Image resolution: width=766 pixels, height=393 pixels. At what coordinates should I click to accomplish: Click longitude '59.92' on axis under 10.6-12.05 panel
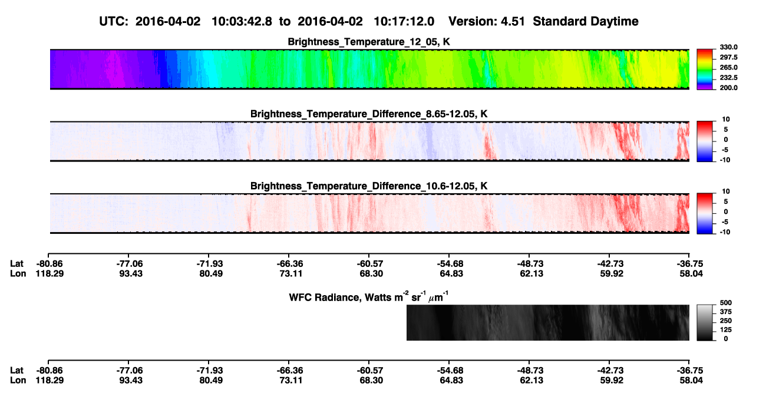(610, 273)
